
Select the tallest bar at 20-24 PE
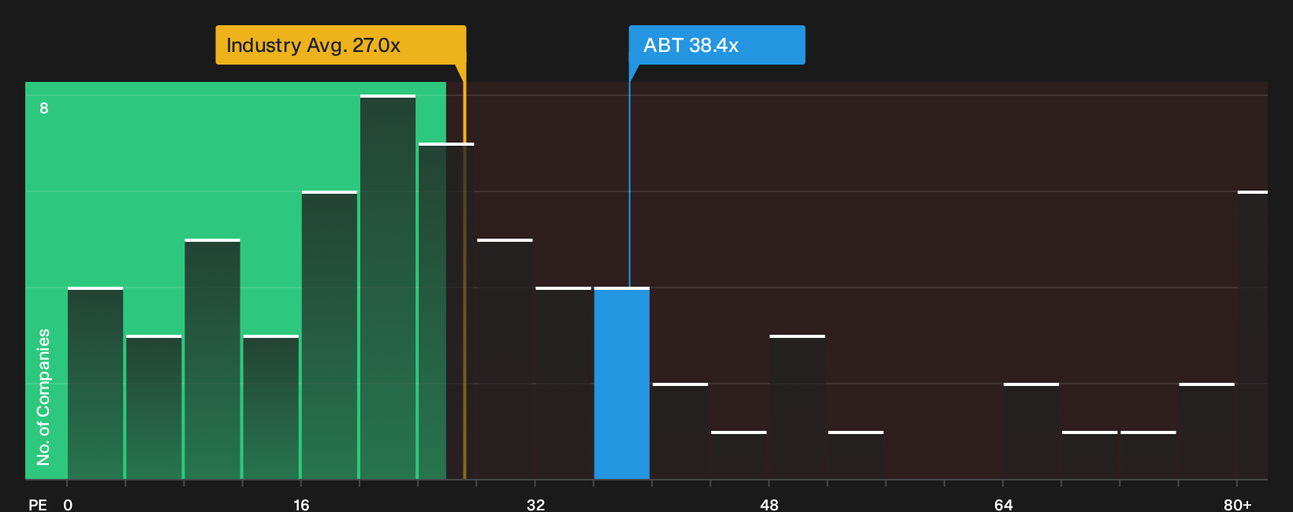click(x=388, y=287)
